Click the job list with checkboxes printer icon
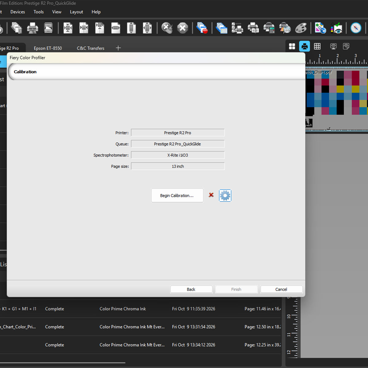Image resolution: width=368 pixels, height=368 pixels. [237, 28]
